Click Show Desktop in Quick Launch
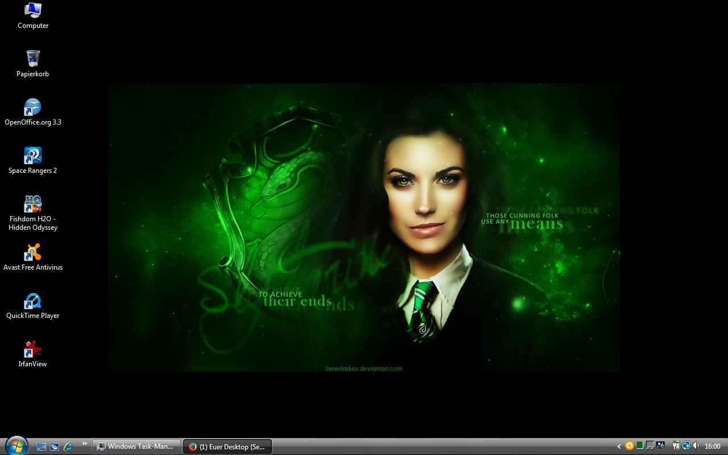 [42, 446]
